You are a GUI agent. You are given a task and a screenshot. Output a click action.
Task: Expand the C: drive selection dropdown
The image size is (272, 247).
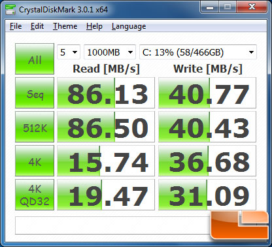(198, 52)
